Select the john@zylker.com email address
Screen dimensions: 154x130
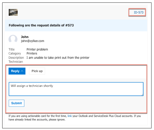(33, 41)
